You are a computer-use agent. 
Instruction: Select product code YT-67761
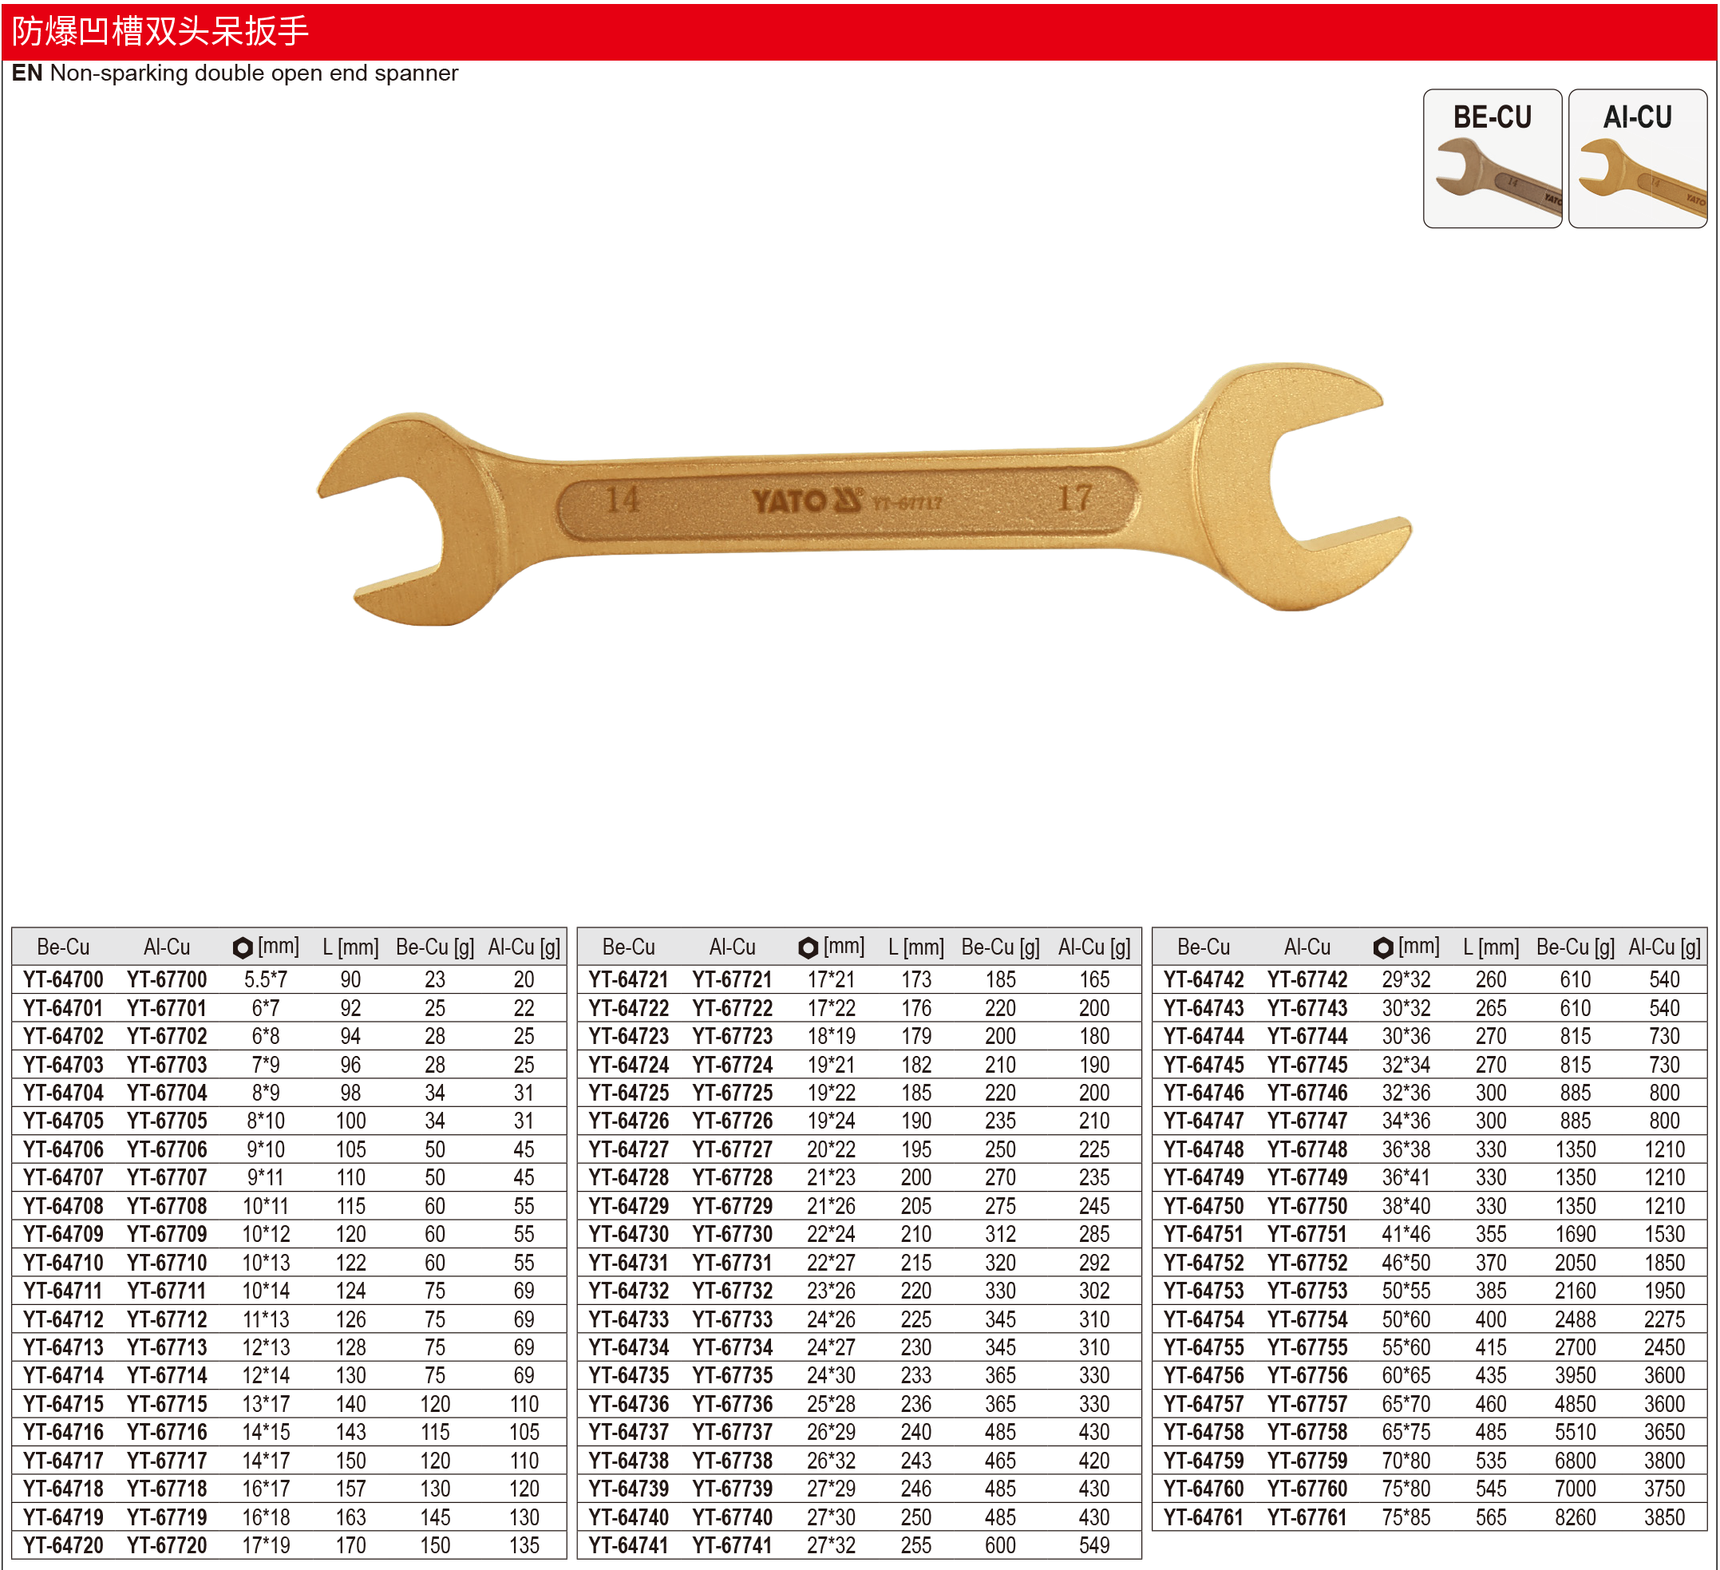point(1307,1517)
